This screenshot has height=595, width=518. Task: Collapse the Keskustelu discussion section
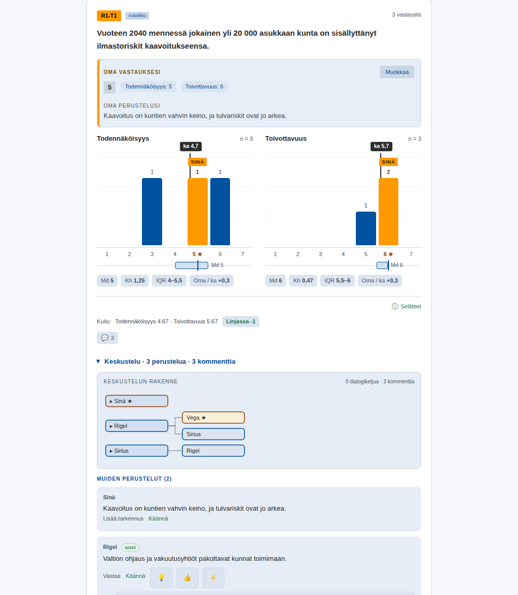coord(166,362)
